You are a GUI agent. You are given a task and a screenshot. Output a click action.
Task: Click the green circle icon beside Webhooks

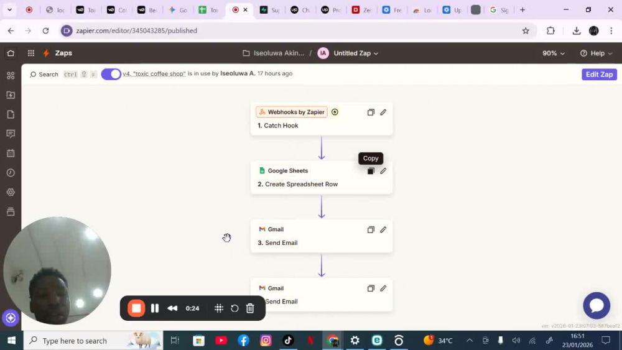(x=335, y=112)
